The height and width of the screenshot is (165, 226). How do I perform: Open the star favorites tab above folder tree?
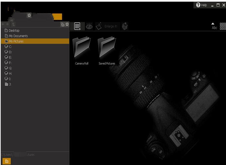[29, 15]
